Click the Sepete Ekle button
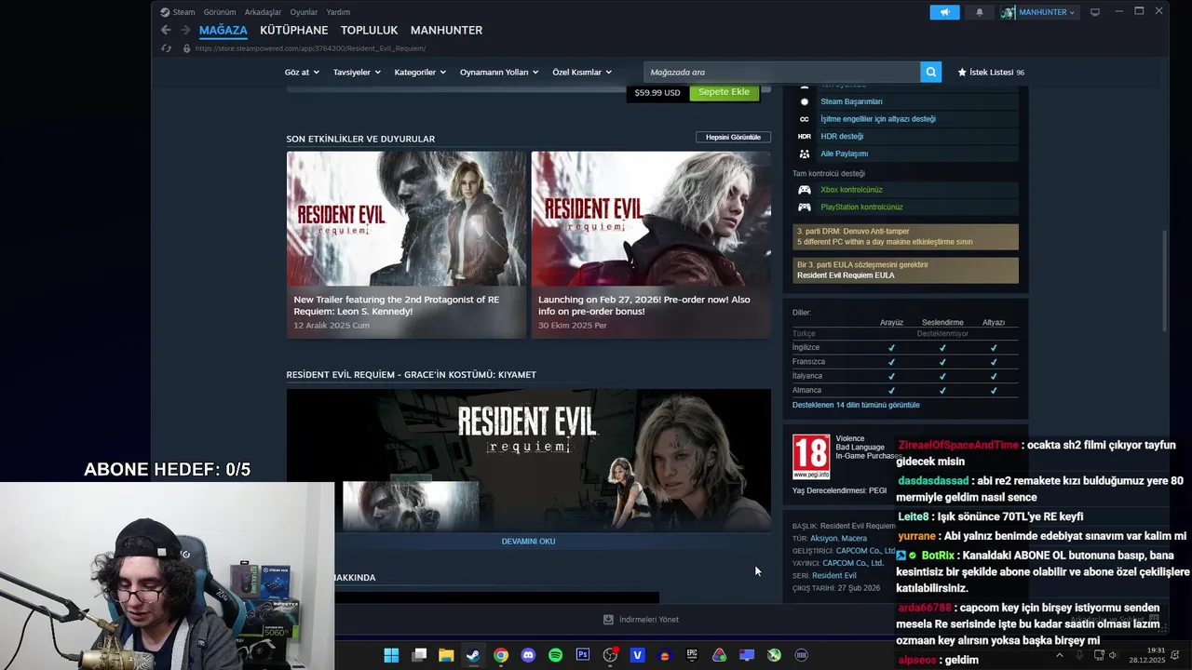The height and width of the screenshot is (670, 1192). tap(725, 92)
